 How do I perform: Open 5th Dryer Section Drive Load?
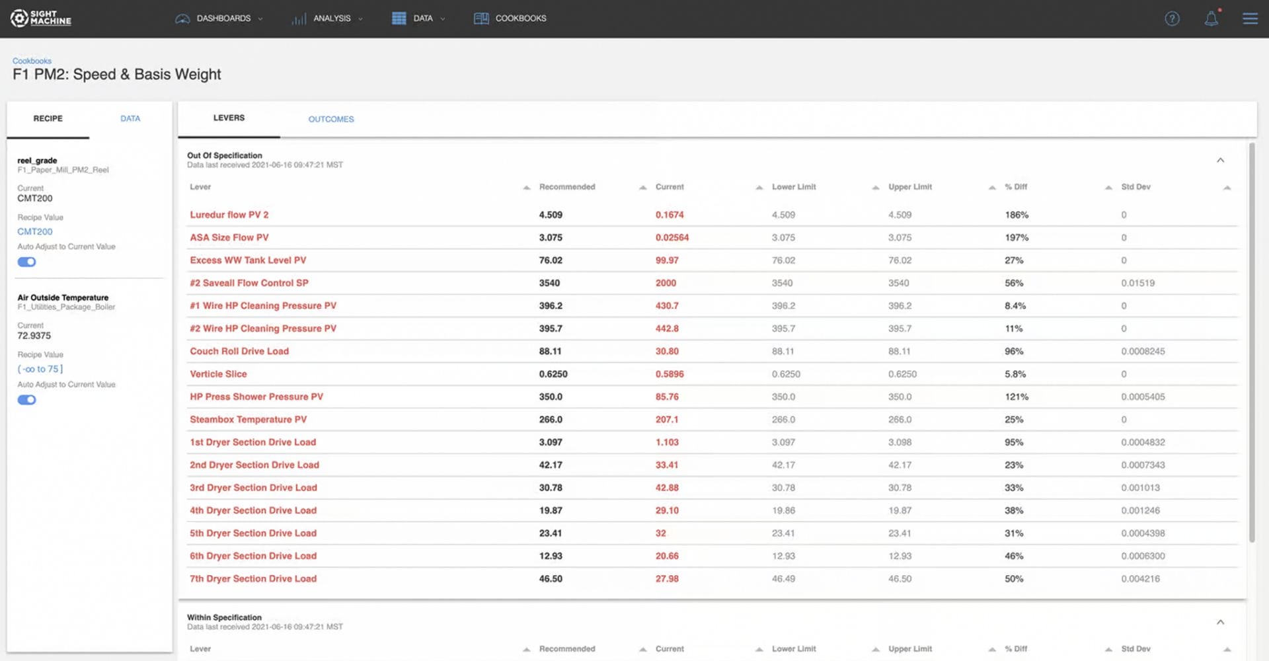pos(253,533)
